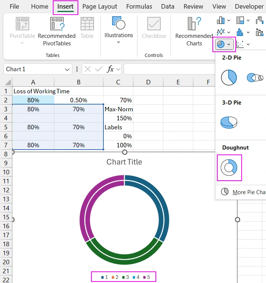Select the Doughnut chart type
266x283 pixels.
click(x=229, y=167)
